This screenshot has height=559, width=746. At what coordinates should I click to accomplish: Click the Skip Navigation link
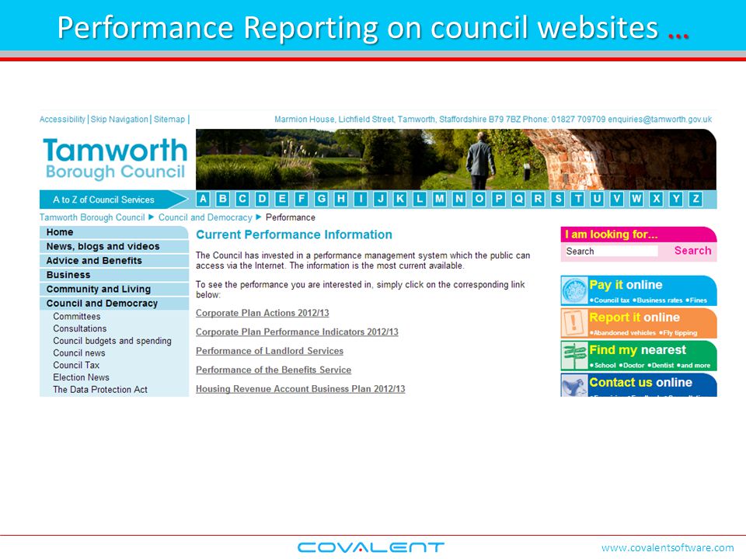pos(120,120)
